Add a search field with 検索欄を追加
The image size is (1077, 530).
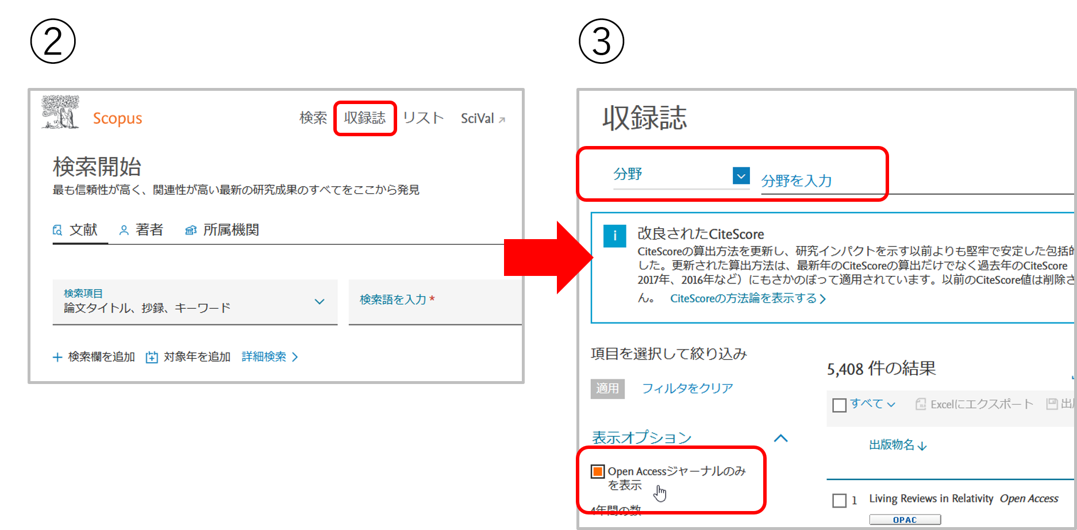94,357
